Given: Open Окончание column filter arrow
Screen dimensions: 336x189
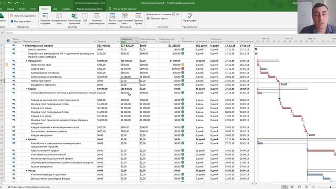Looking at the screenshot, I should point(252,41).
